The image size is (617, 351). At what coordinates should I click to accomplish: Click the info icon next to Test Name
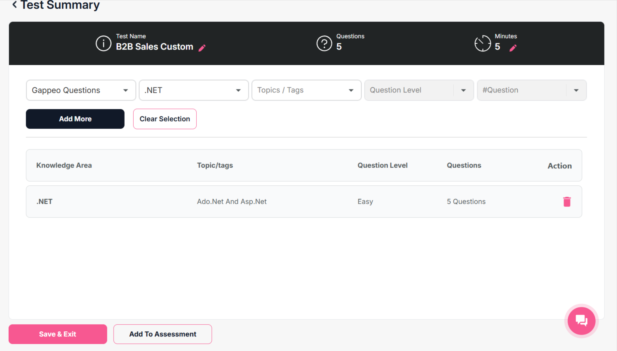click(103, 43)
